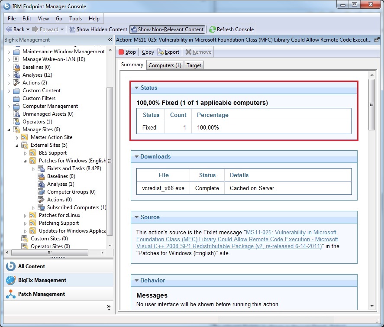Open the Help menu
This screenshot has width=384, height=327.
point(94,19)
